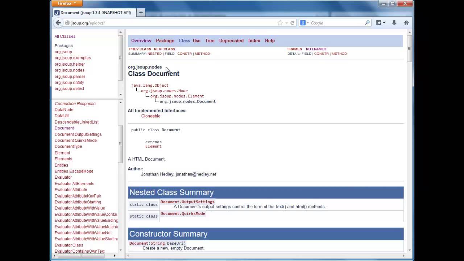Reload the page with refresh icon
Image resolution: width=464 pixels, height=261 pixels.
click(x=292, y=23)
